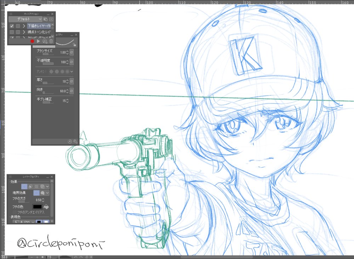Click the 厚さ slider
The image size is (354, 259).
pos(48,83)
